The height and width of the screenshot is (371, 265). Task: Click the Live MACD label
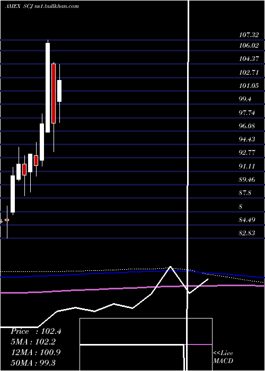223,357
